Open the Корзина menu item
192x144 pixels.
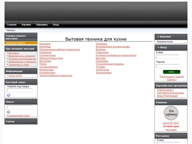tap(26, 25)
